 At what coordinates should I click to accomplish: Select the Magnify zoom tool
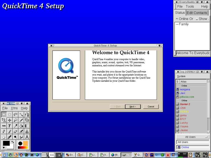pos(15,120)
